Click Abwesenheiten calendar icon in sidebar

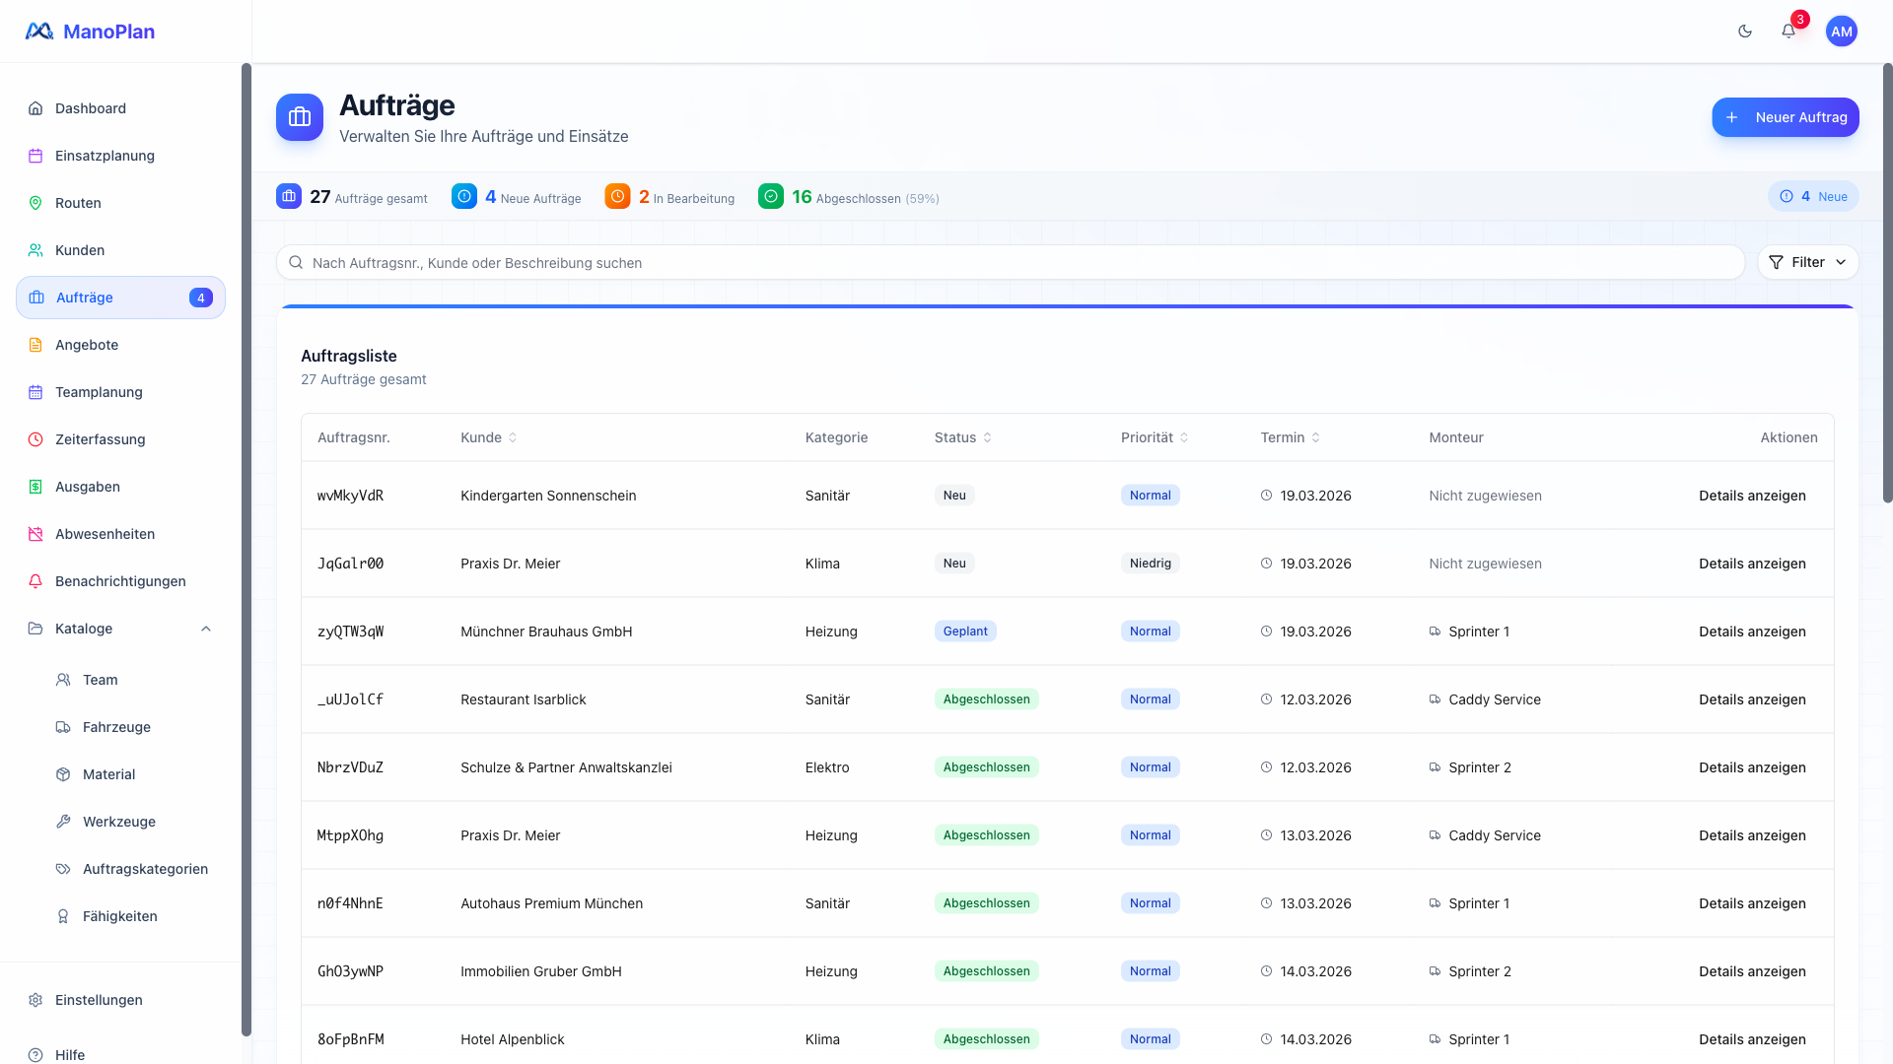click(35, 534)
